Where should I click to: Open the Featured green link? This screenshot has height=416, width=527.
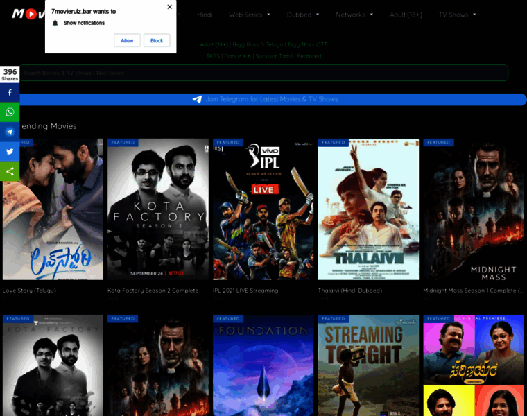(x=309, y=56)
